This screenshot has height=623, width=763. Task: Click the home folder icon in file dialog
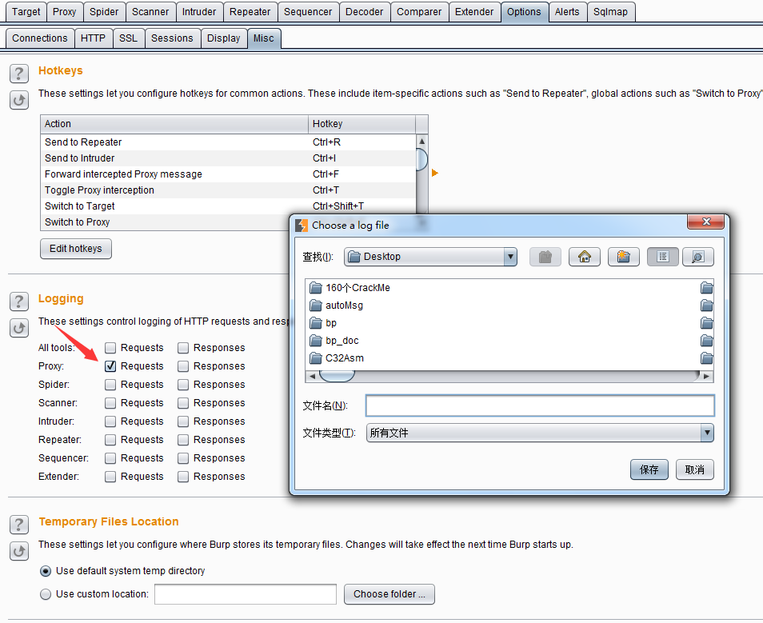585,257
